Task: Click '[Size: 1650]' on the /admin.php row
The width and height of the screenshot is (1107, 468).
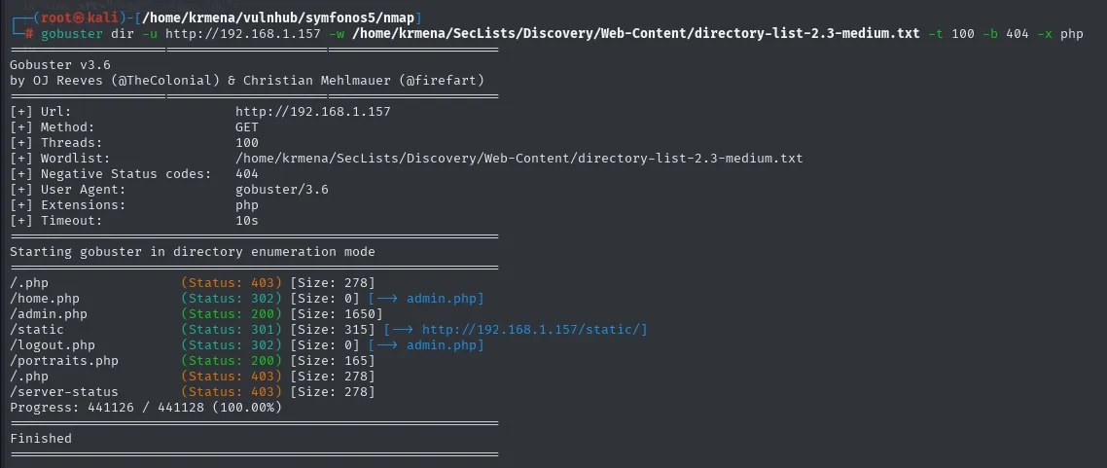Action: point(336,314)
